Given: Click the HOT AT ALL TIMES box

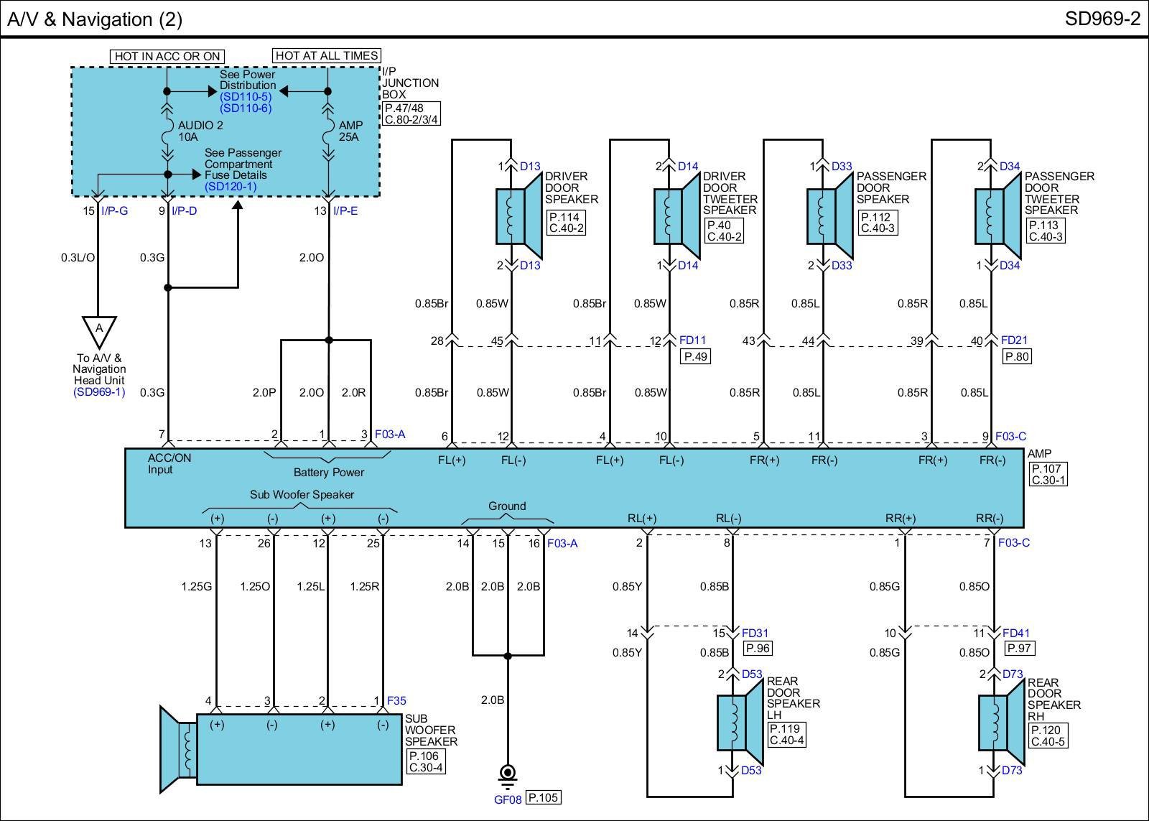Looking at the screenshot, I should (x=327, y=55).
